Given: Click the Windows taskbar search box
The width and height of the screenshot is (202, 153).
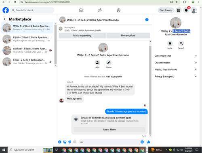Looking at the screenshot, I should (x=31, y=150).
